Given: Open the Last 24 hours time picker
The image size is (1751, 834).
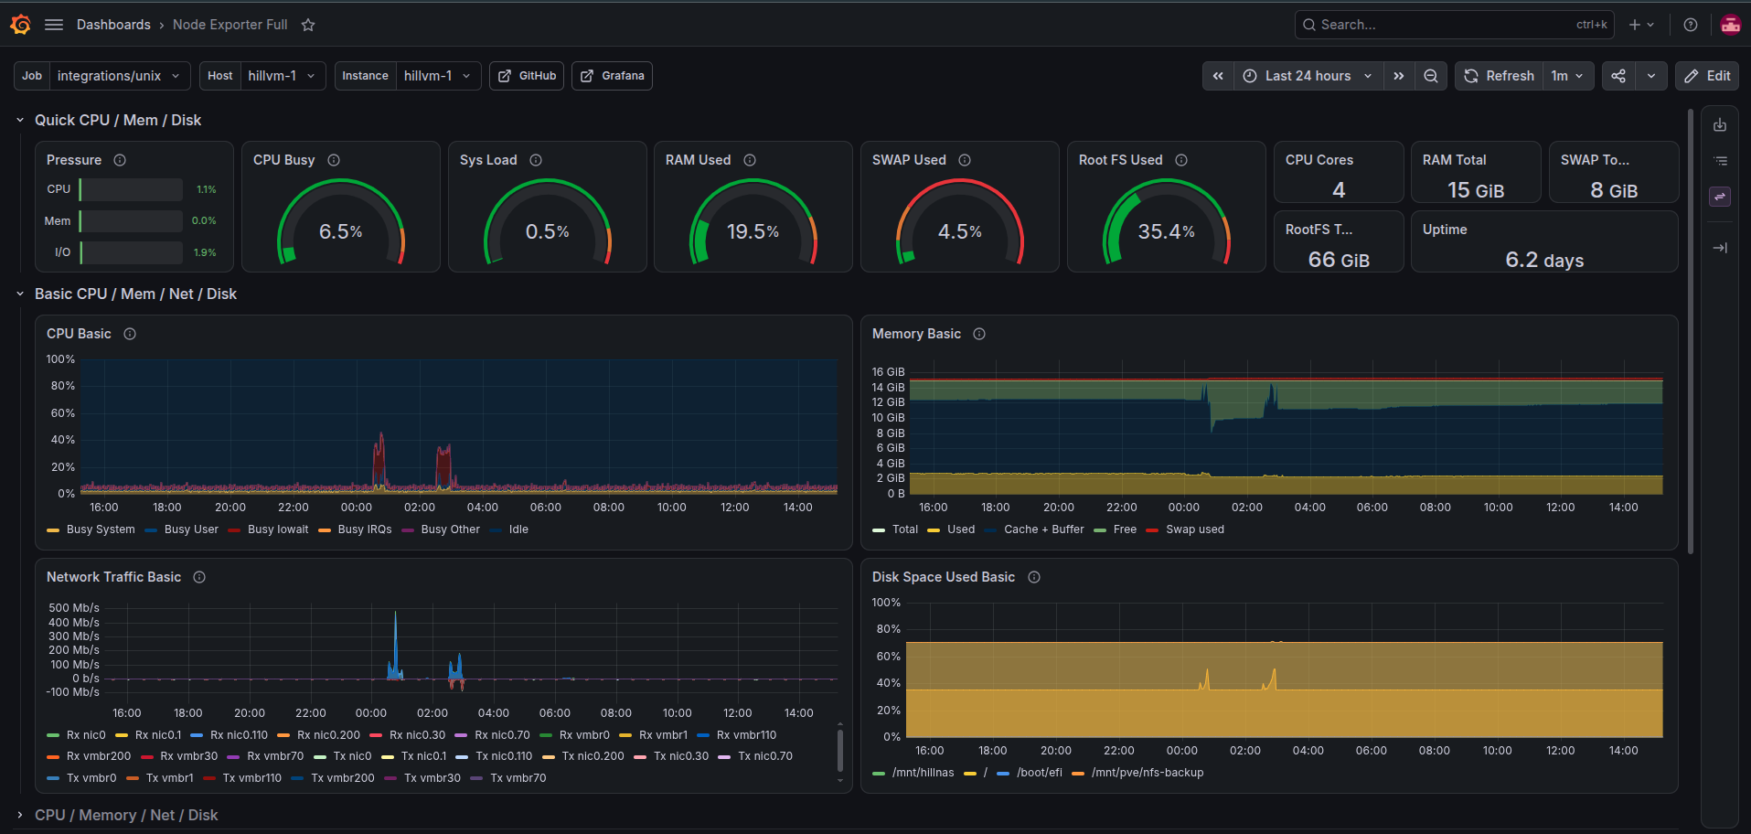Looking at the screenshot, I should point(1308,76).
